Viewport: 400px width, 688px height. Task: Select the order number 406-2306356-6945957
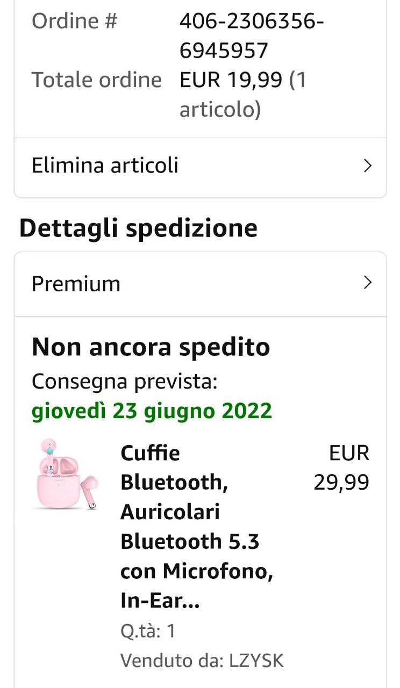[252, 36]
